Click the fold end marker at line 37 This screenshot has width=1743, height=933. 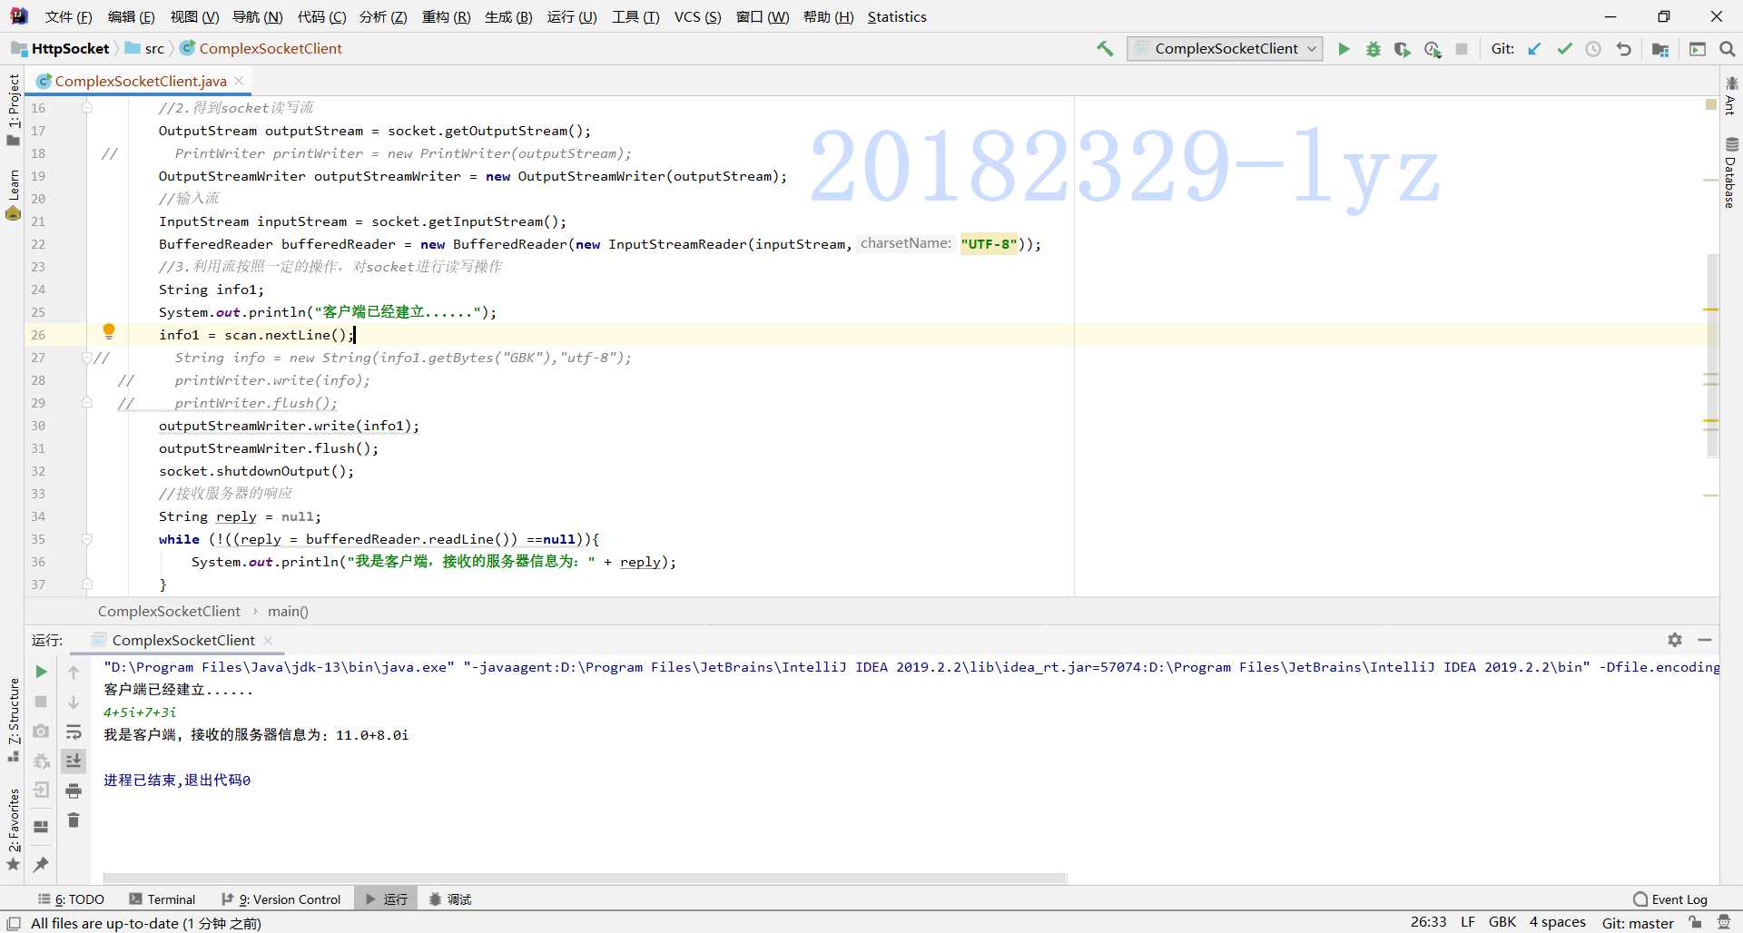coord(87,584)
